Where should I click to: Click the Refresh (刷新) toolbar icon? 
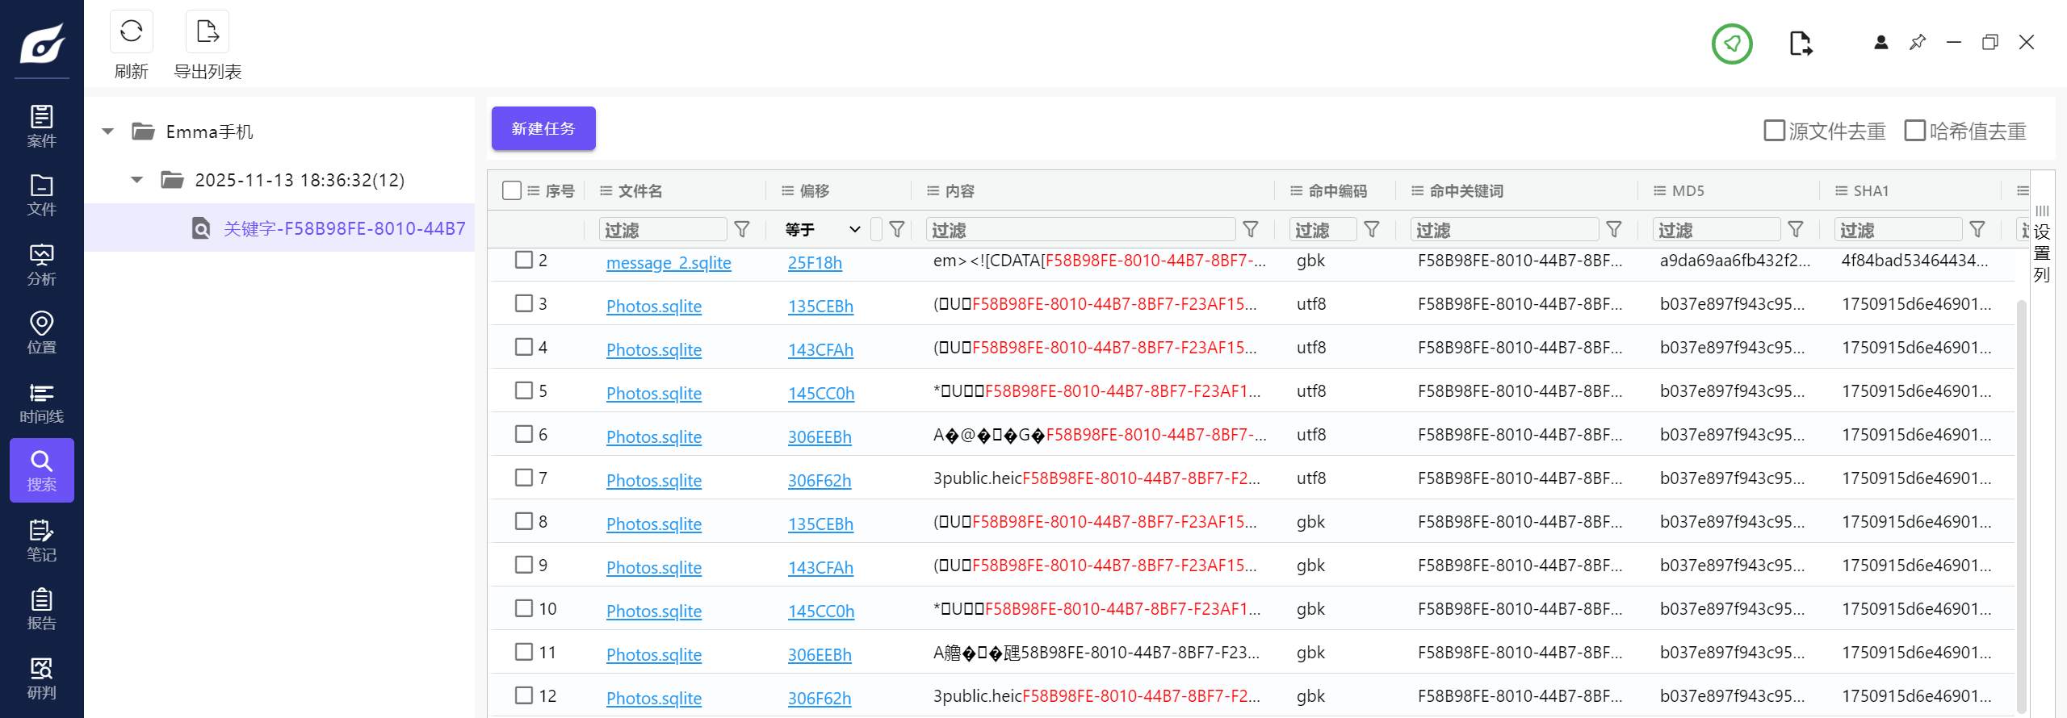click(131, 32)
